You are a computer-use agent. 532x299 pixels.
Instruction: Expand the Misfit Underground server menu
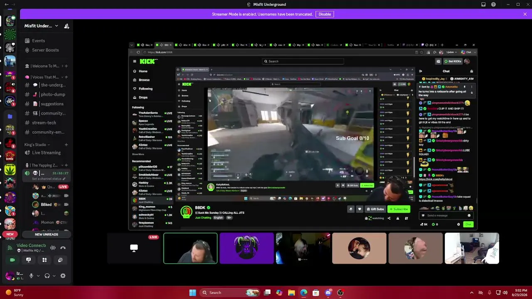tap(41, 26)
